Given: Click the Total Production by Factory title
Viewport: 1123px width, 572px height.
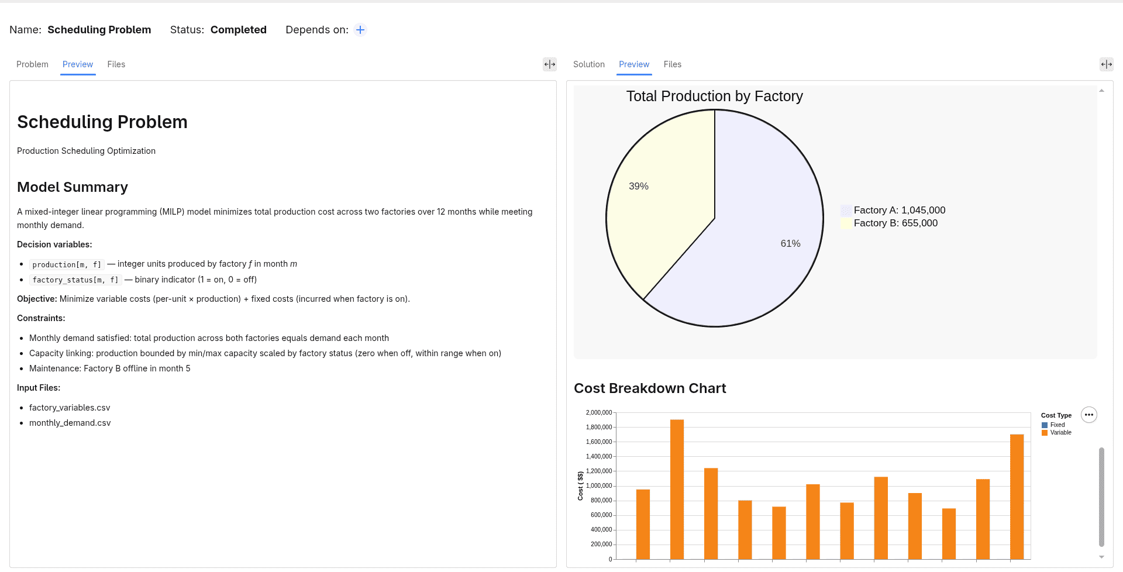Looking at the screenshot, I should pyautogui.click(x=715, y=96).
